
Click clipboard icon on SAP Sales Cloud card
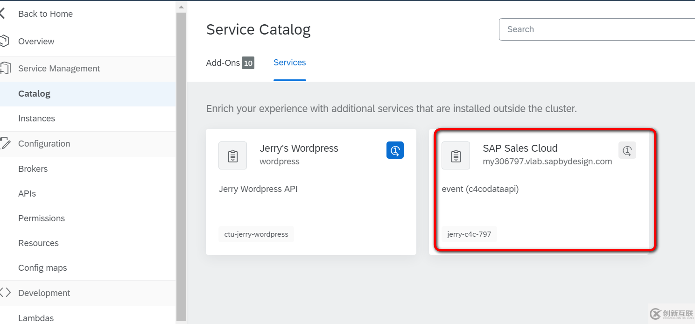(456, 155)
